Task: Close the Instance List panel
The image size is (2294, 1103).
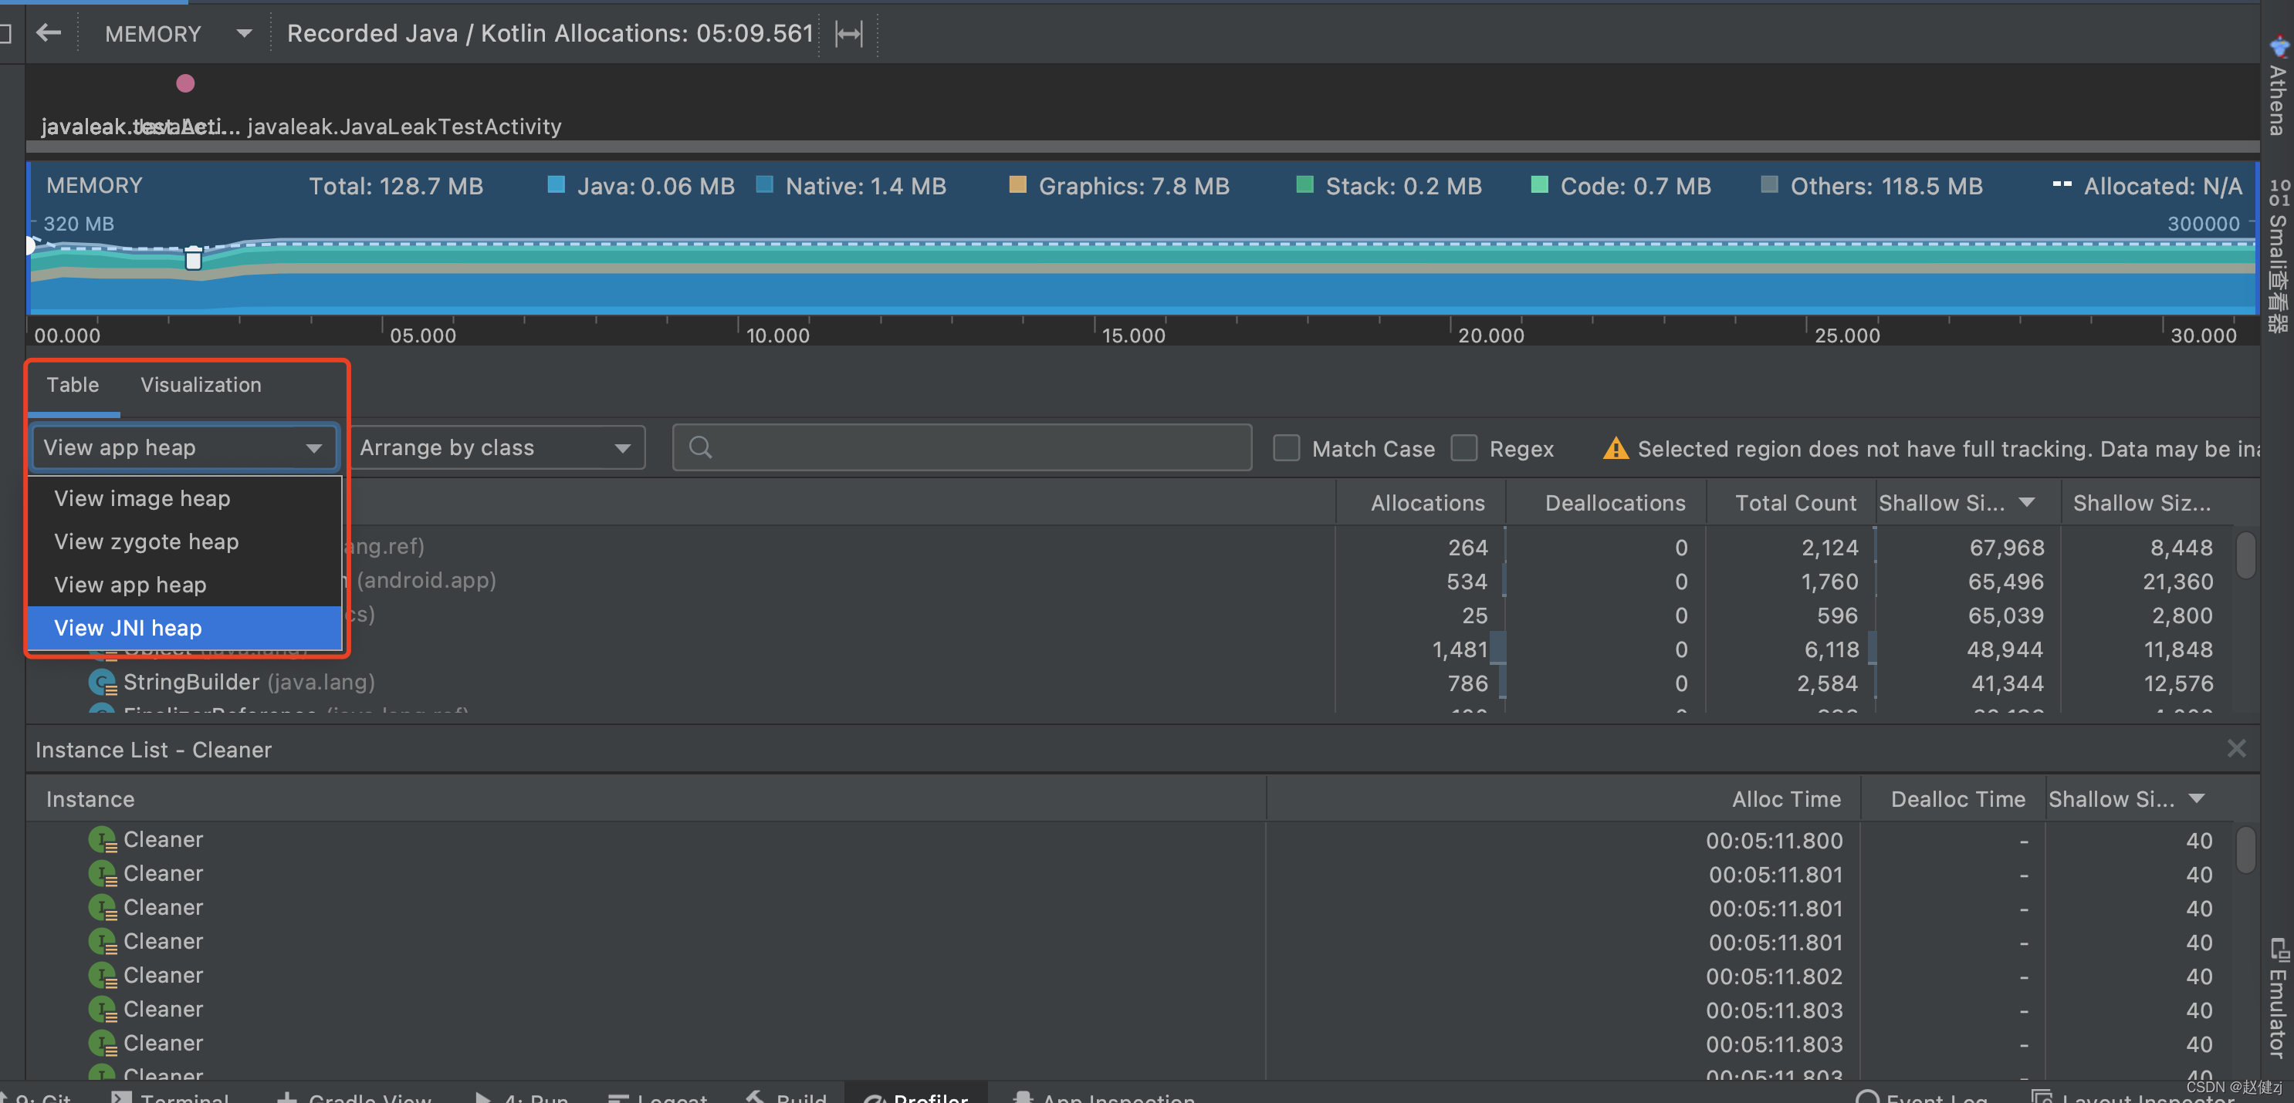Action: 2235,747
